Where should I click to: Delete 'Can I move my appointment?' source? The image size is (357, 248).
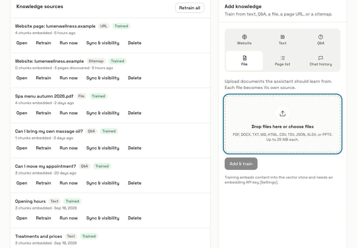(134, 183)
